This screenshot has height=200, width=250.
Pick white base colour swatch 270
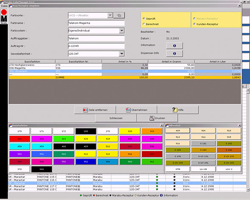108,131
